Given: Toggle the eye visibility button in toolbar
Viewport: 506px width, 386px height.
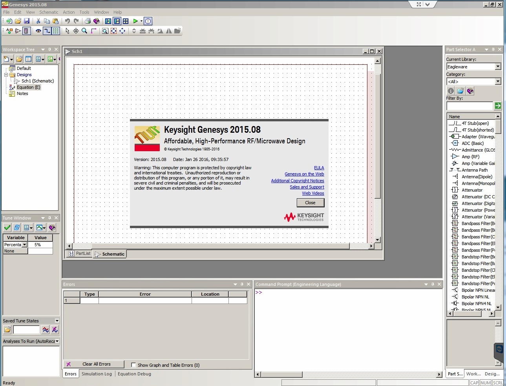Looking at the screenshot, I should (38, 31).
